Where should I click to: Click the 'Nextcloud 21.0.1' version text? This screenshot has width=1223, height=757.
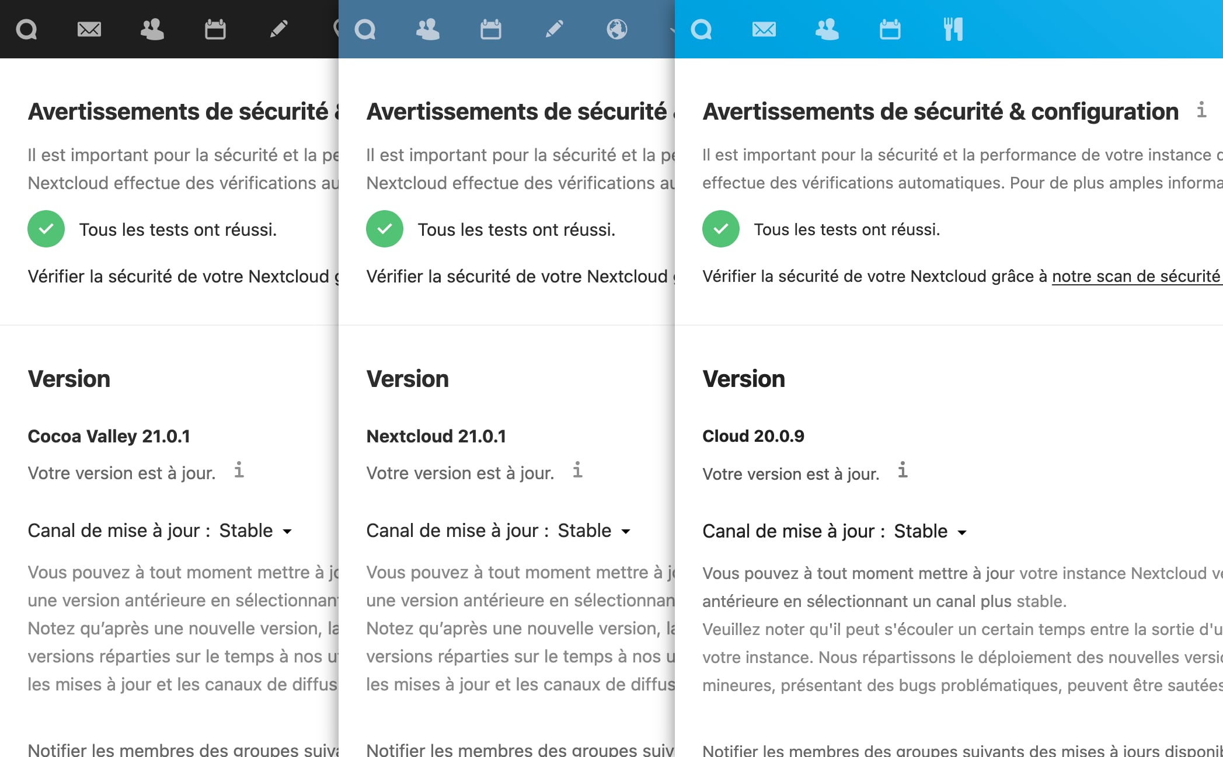[436, 436]
